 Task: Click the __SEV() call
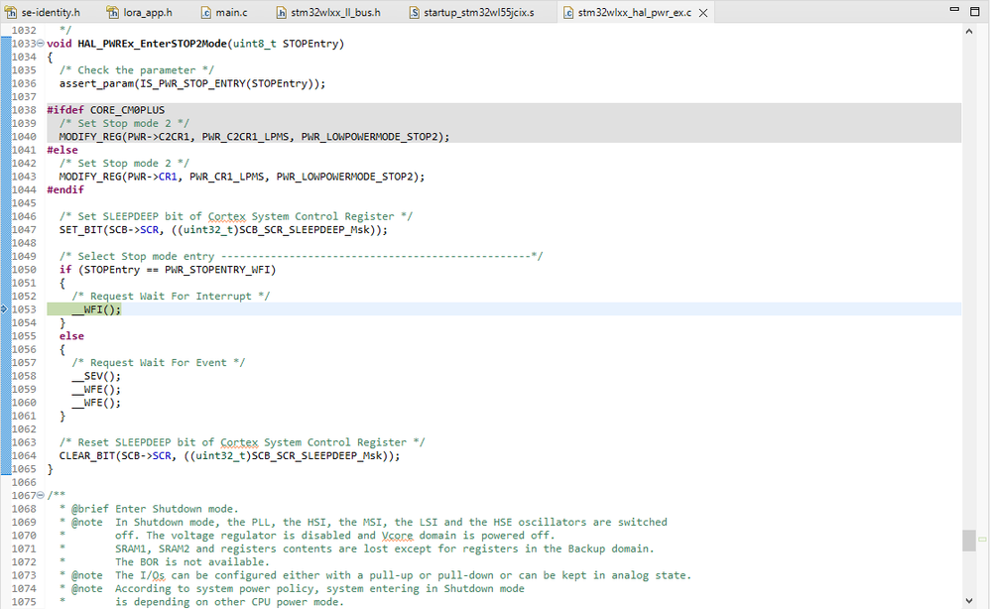coord(96,376)
